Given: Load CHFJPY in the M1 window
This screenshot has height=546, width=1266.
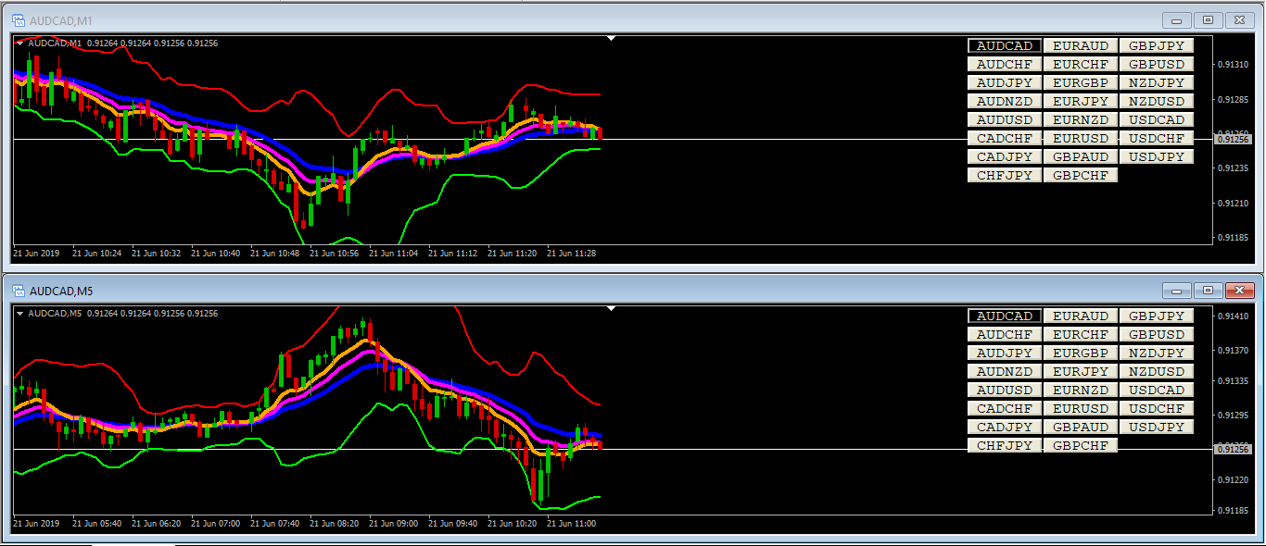Looking at the screenshot, I should (x=1005, y=175).
